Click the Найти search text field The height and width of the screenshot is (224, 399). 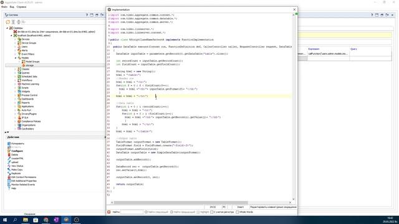[x=132, y=212]
